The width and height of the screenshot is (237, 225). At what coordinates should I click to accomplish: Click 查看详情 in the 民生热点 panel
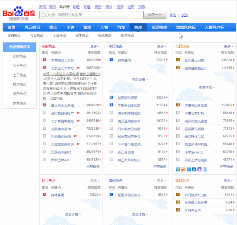(x=73, y=214)
